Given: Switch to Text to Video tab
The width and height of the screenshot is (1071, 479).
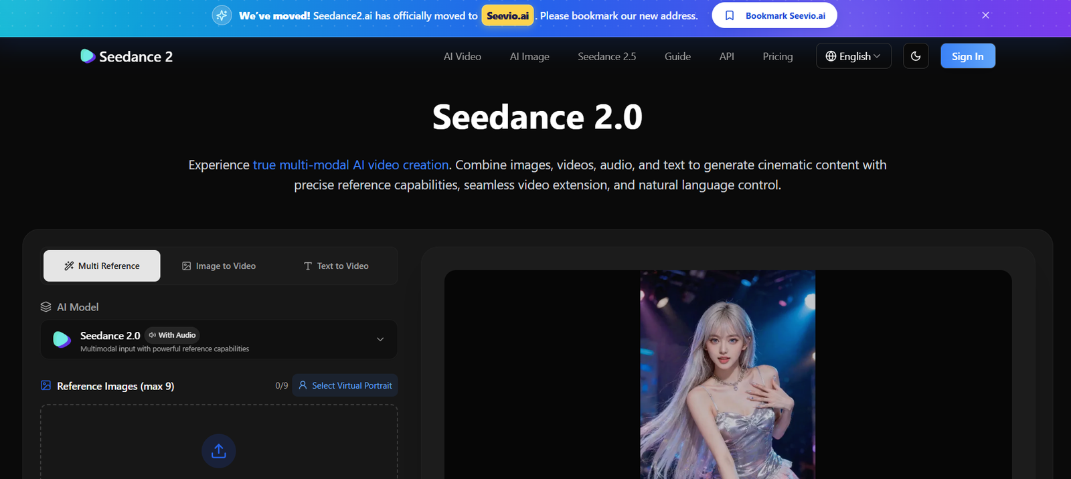Looking at the screenshot, I should click(x=336, y=266).
